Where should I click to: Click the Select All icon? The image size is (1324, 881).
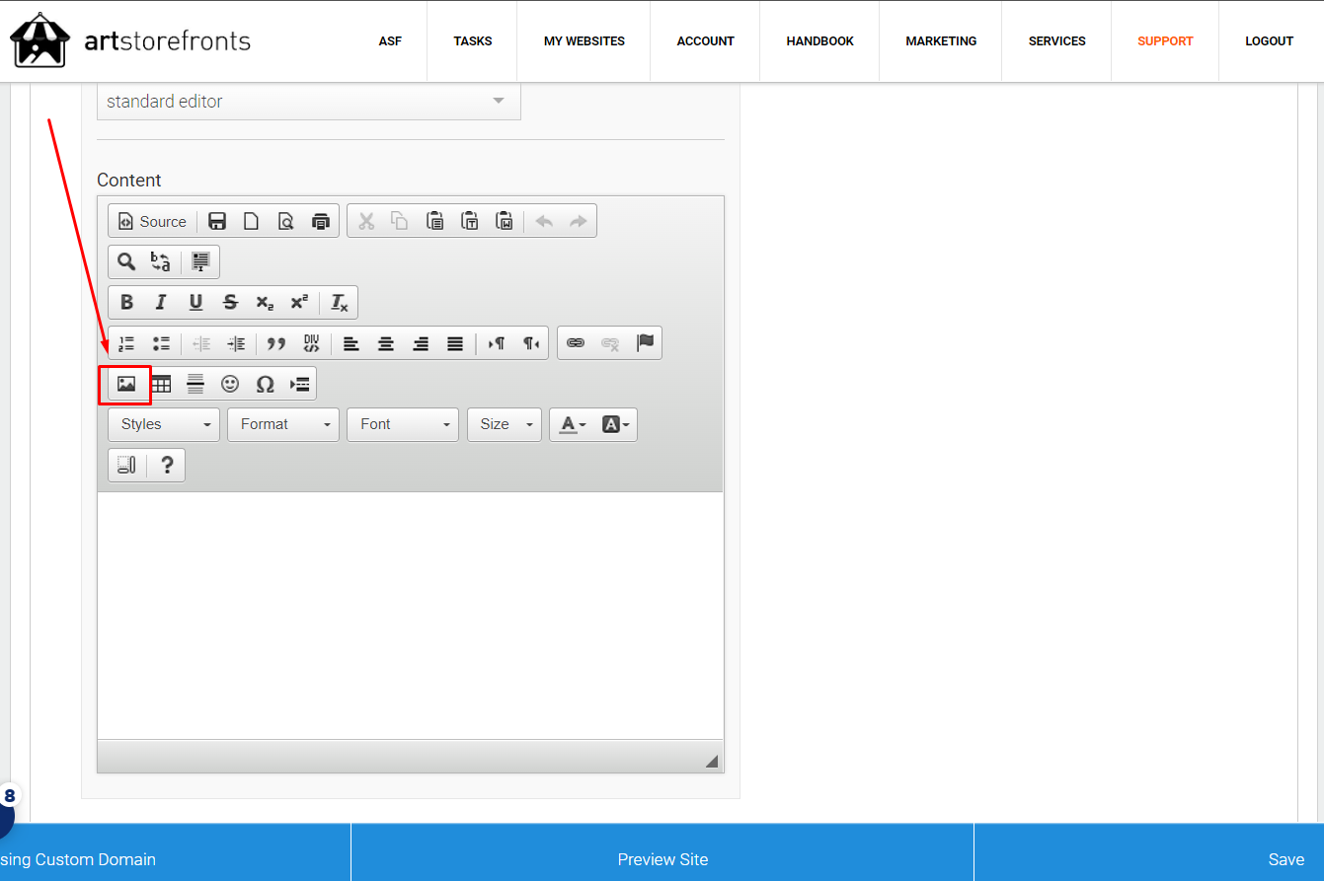click(200, 261)
